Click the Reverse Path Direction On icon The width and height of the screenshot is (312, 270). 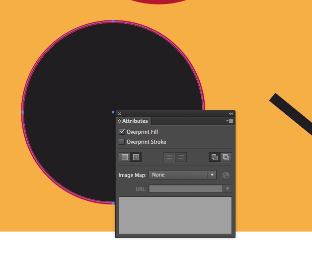181,157
